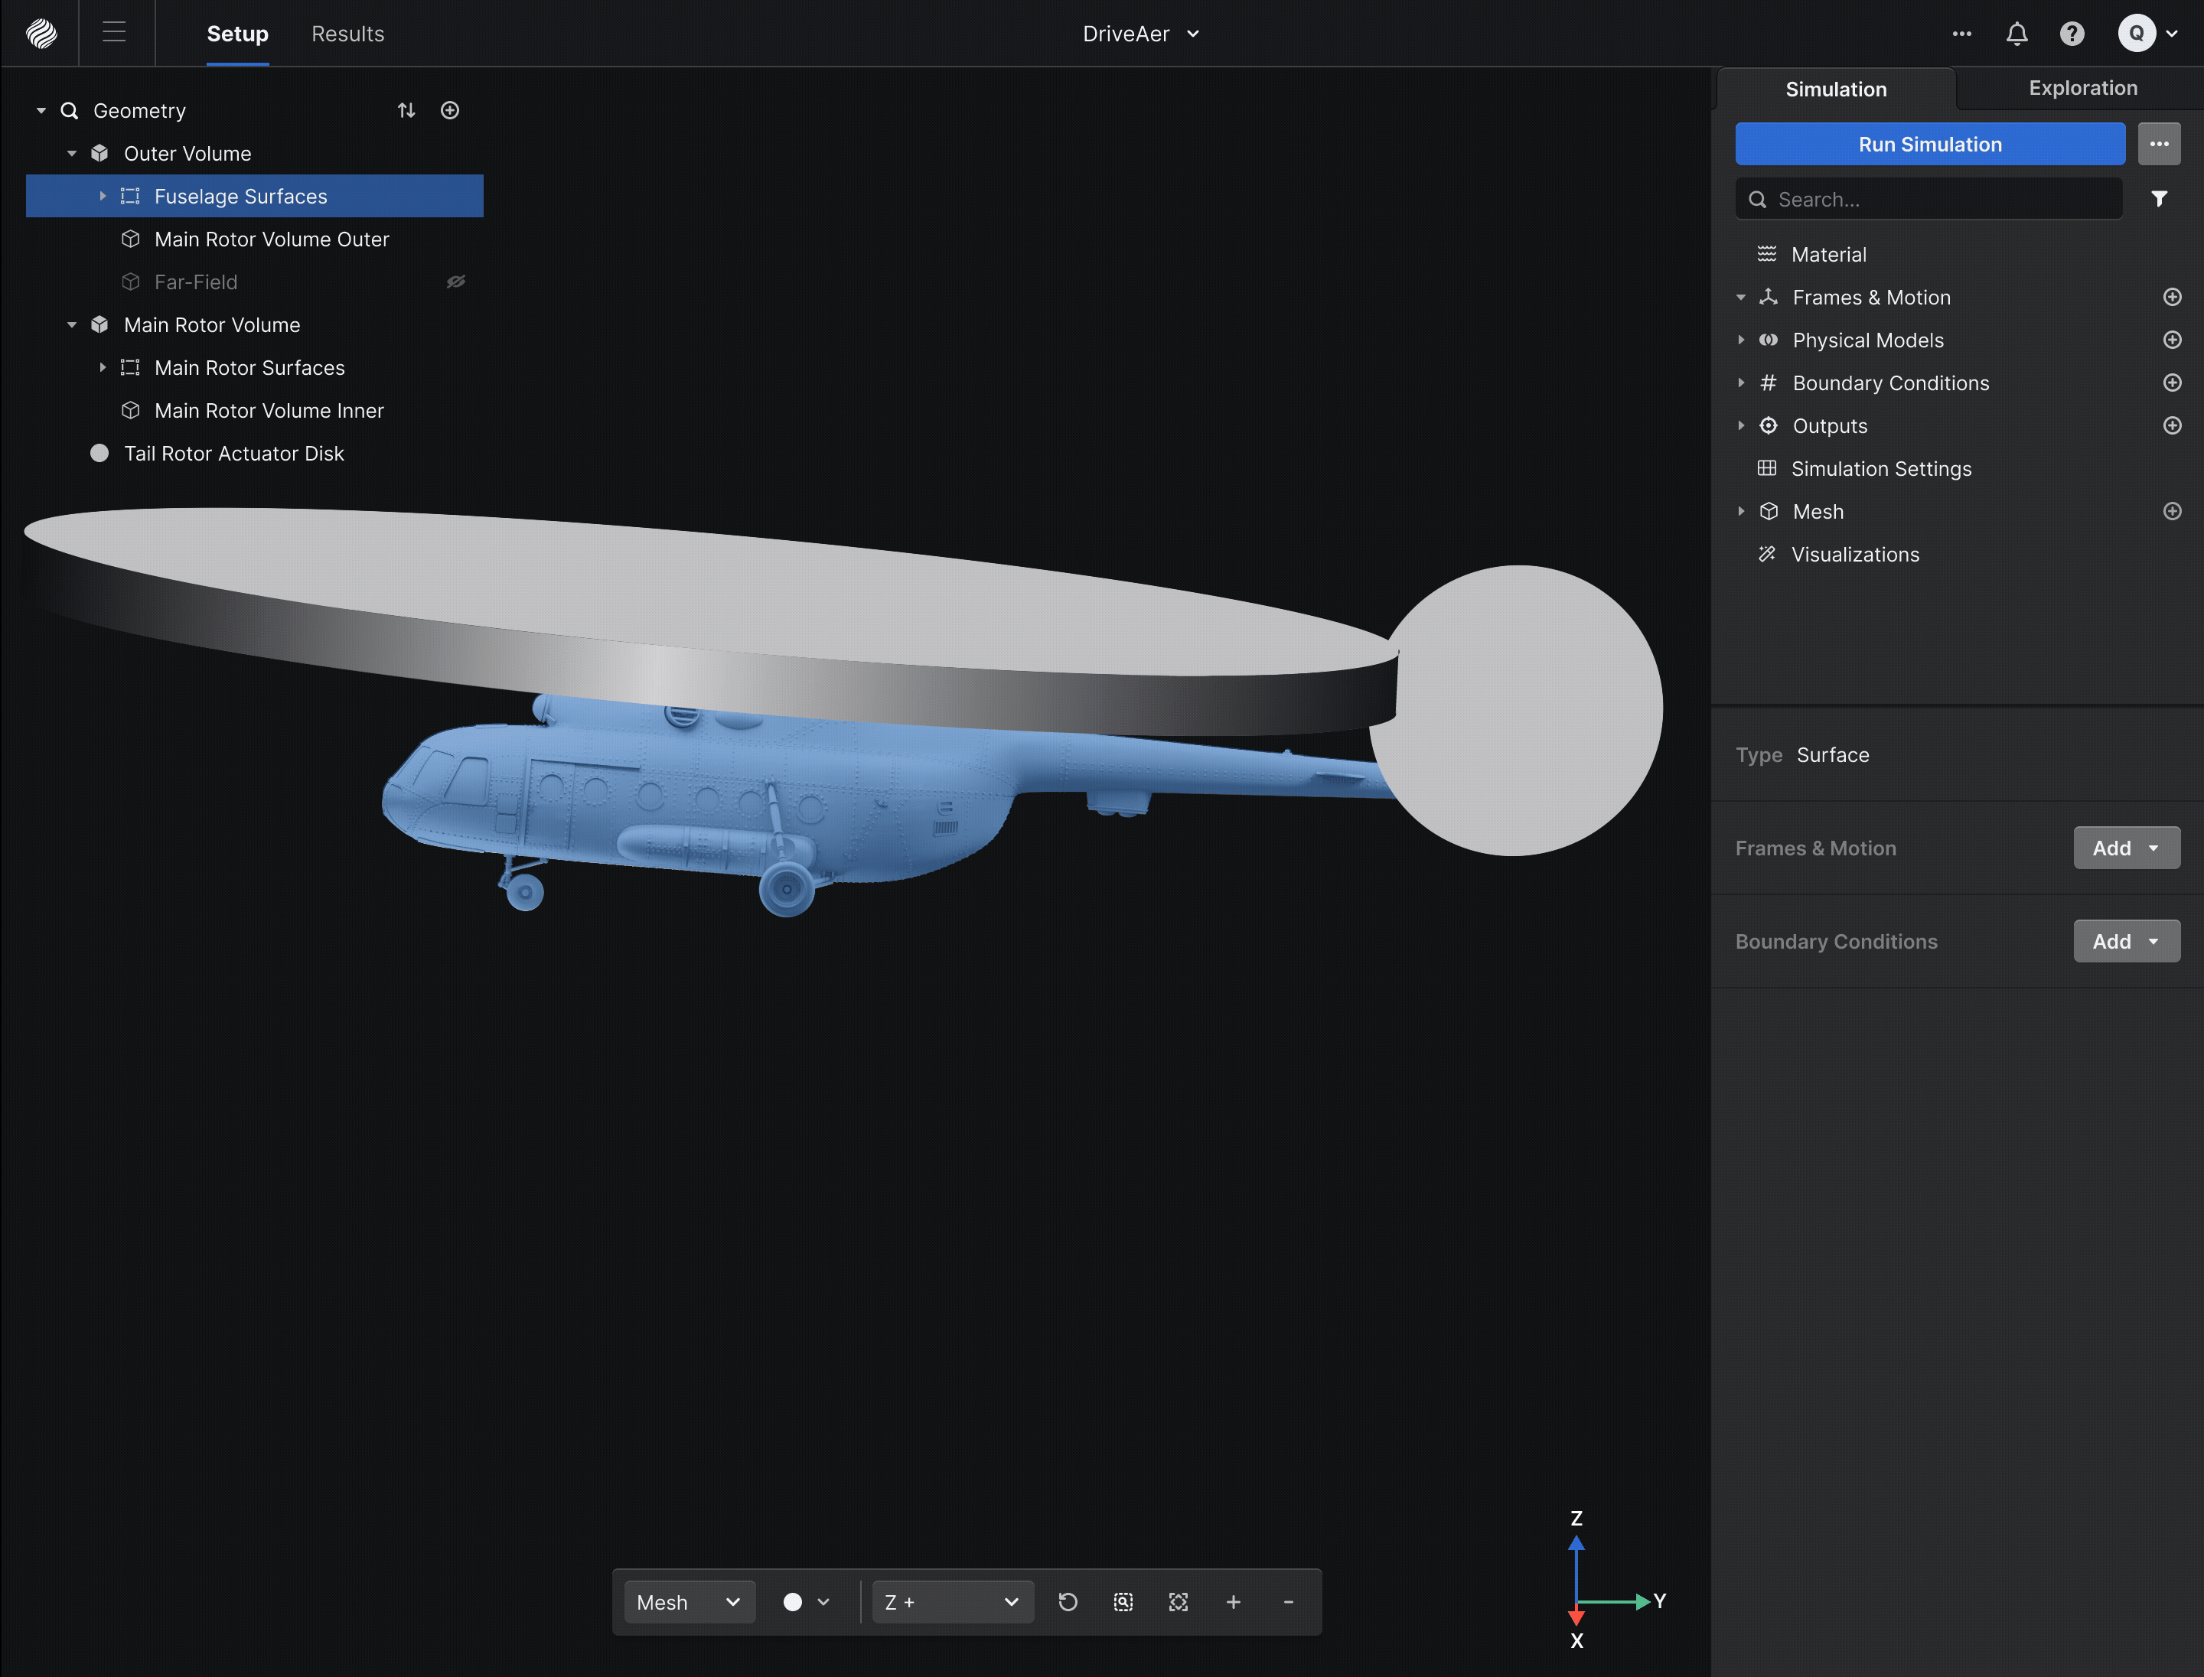Click the fit all to screen icon
Image resolution: width=2204 pixels, height=1677 pixels.
point(1179,1602)
